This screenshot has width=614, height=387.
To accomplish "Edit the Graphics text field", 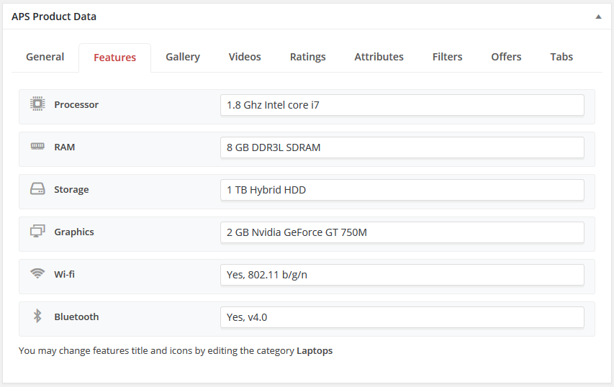I will (x=402, y=232).
